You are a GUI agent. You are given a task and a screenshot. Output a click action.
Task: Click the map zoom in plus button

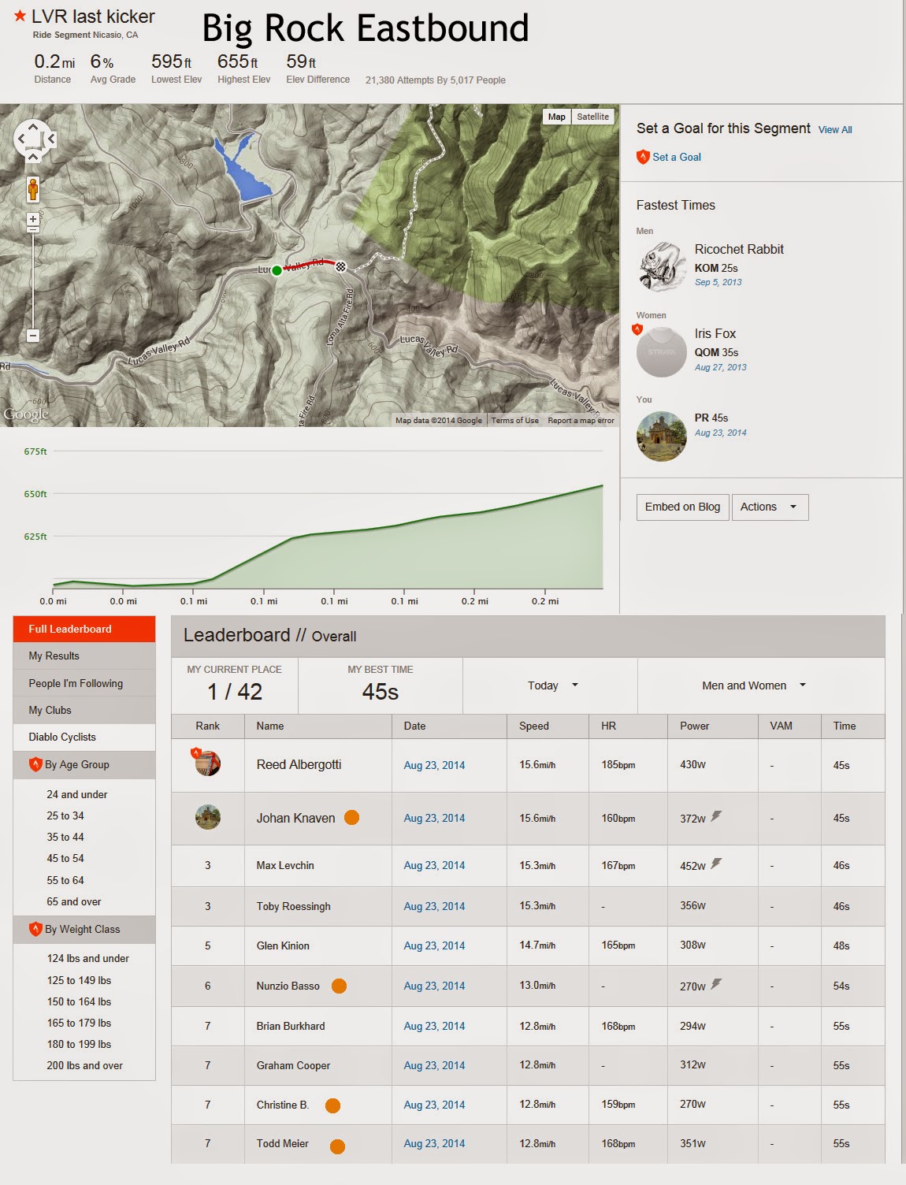pyautogui.click(x=33, y=219)
